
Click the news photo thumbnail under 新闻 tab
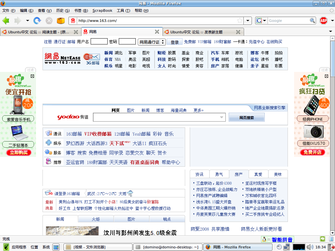point(72,231)
